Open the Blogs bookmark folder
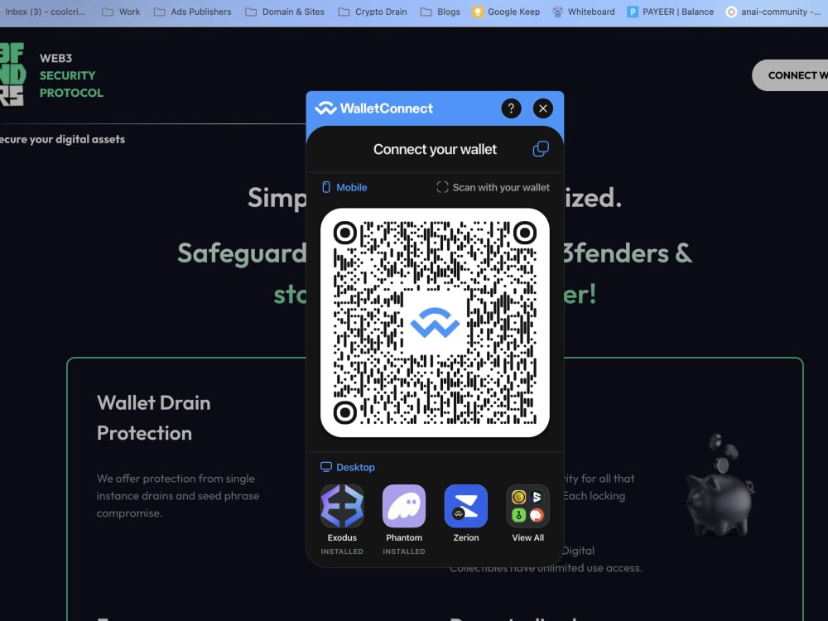Viewport: 828px width, 621px height. 440,12
